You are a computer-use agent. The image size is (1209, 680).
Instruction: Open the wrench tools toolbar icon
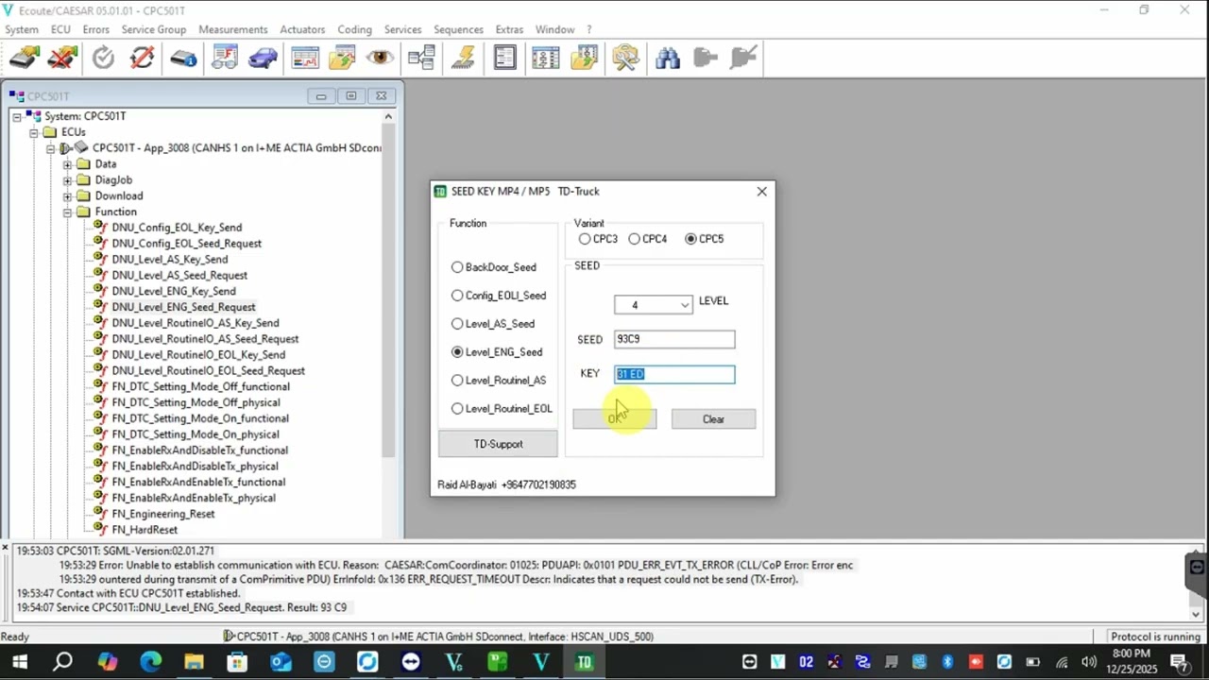point(625,59)
